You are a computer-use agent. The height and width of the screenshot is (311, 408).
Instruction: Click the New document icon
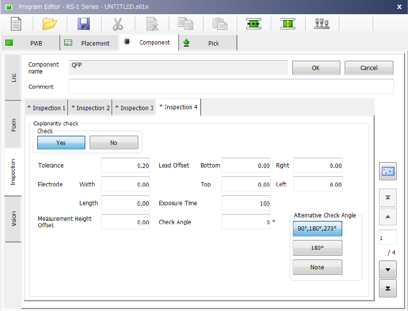pyautogui.click(x=16, y=24)
